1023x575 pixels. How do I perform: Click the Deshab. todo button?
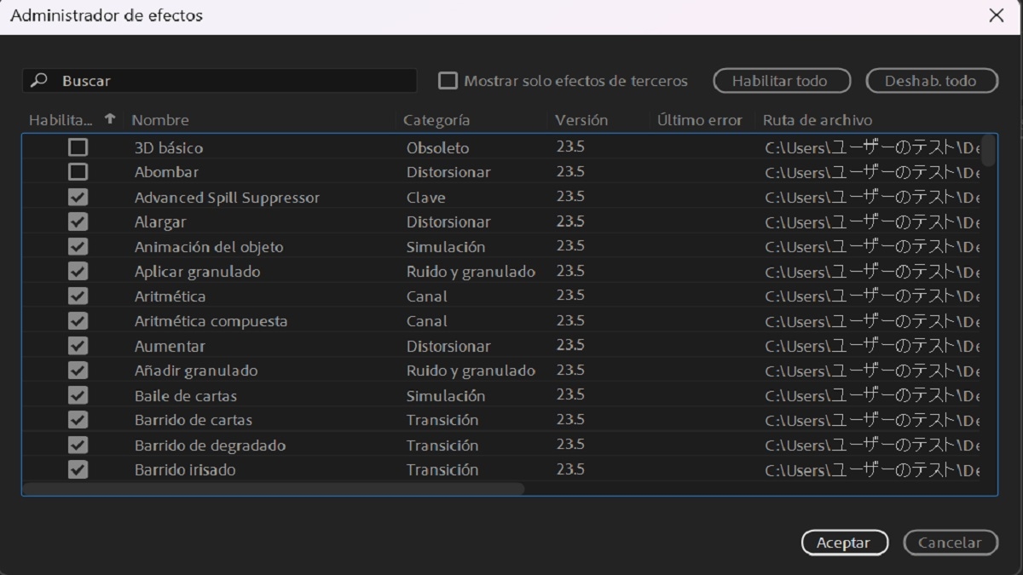[932, 80]
